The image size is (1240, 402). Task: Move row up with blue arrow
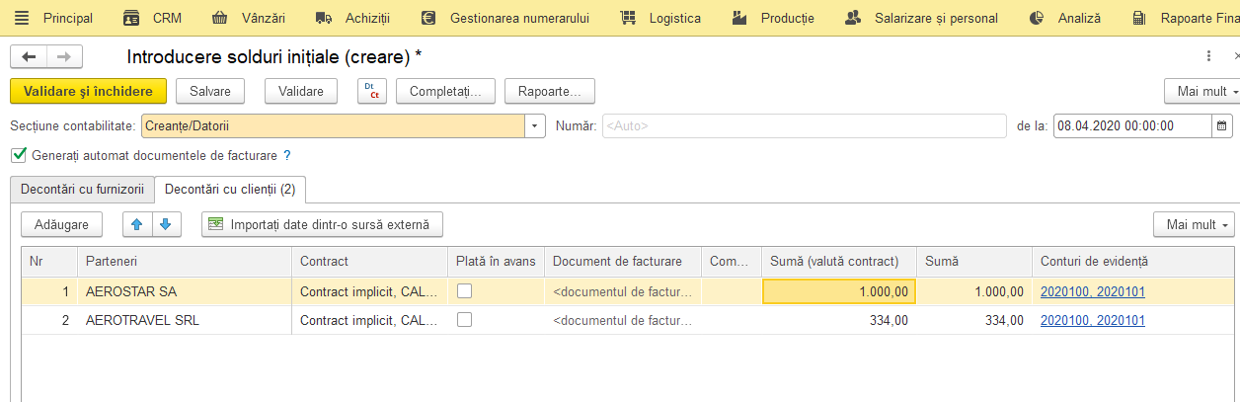point(137,224)
